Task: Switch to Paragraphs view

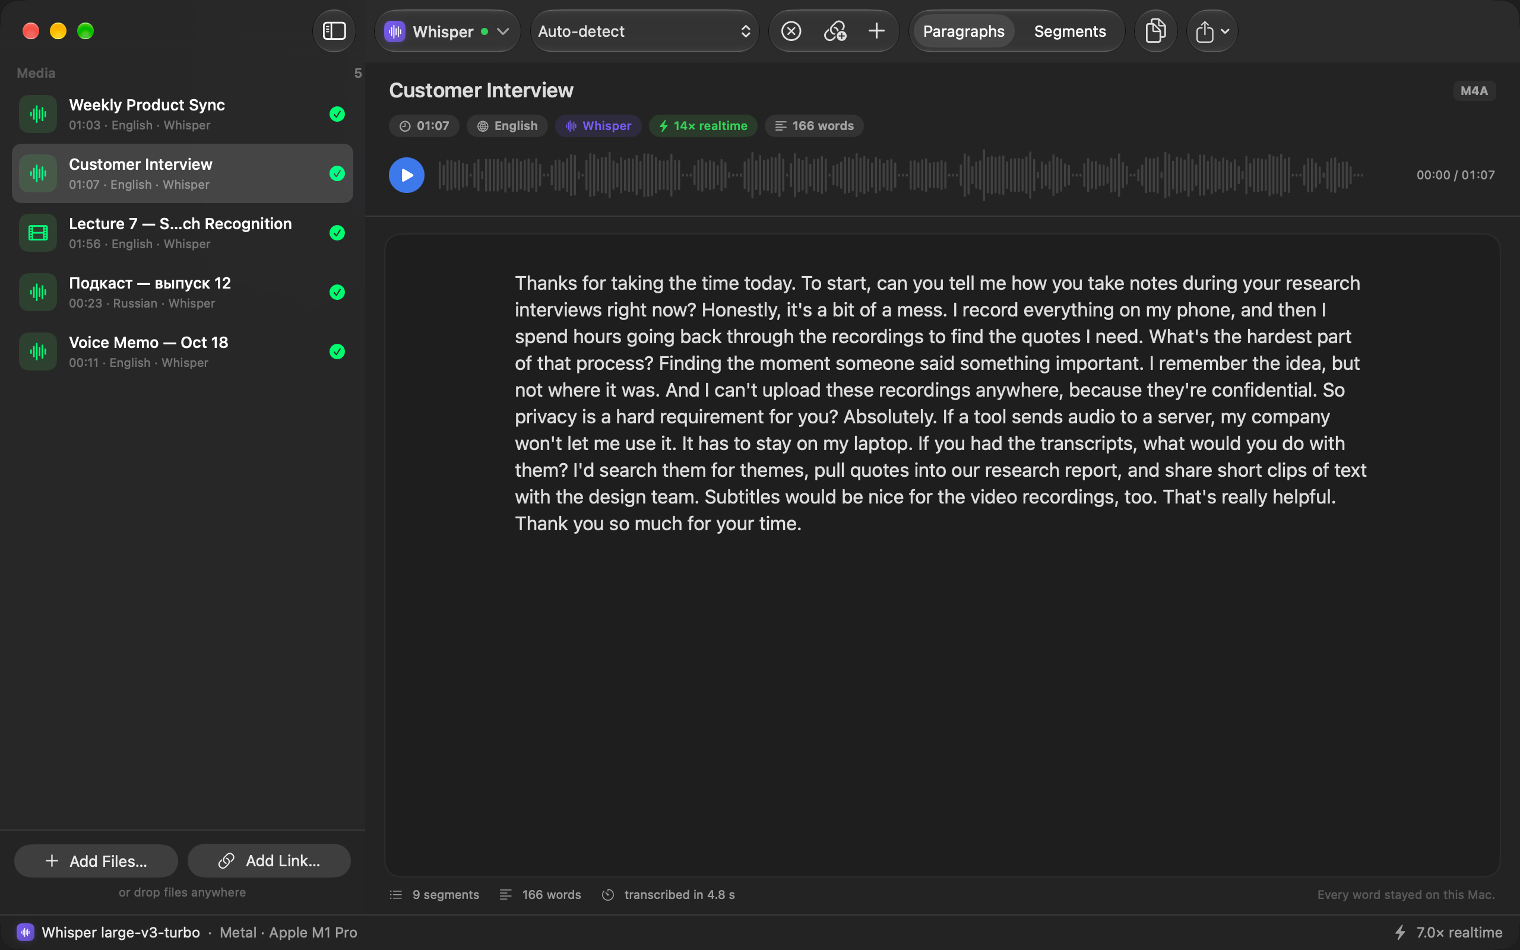Action: click(x=964, y=31)
